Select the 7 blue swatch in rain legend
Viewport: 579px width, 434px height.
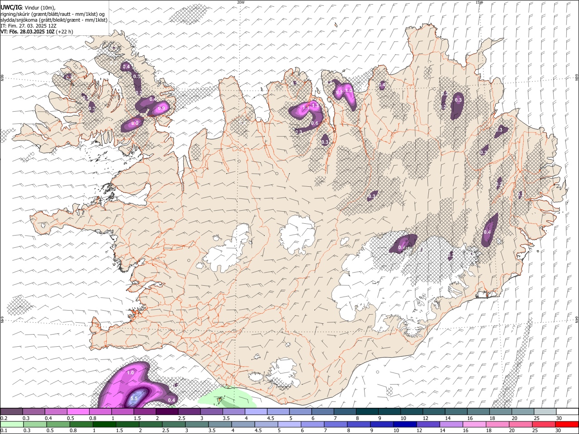pos(335,424)
